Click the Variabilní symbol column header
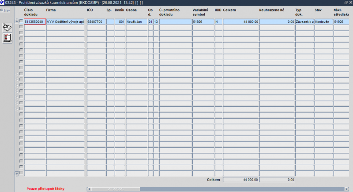The image size is (353, 192). 200,12
